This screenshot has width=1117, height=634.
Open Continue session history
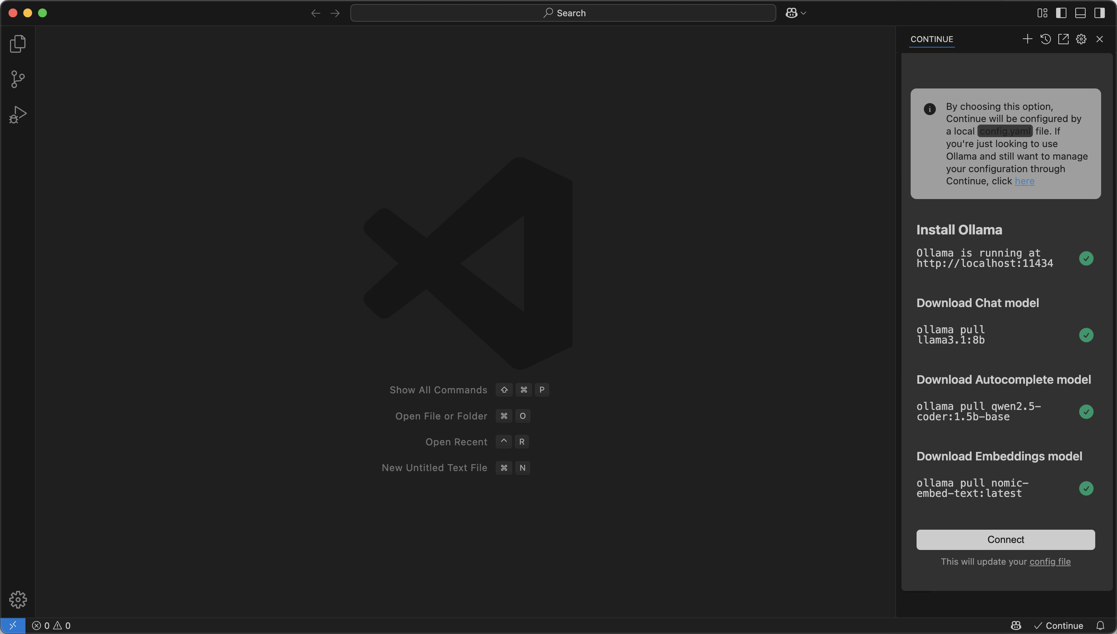(x=1045, y=39)
